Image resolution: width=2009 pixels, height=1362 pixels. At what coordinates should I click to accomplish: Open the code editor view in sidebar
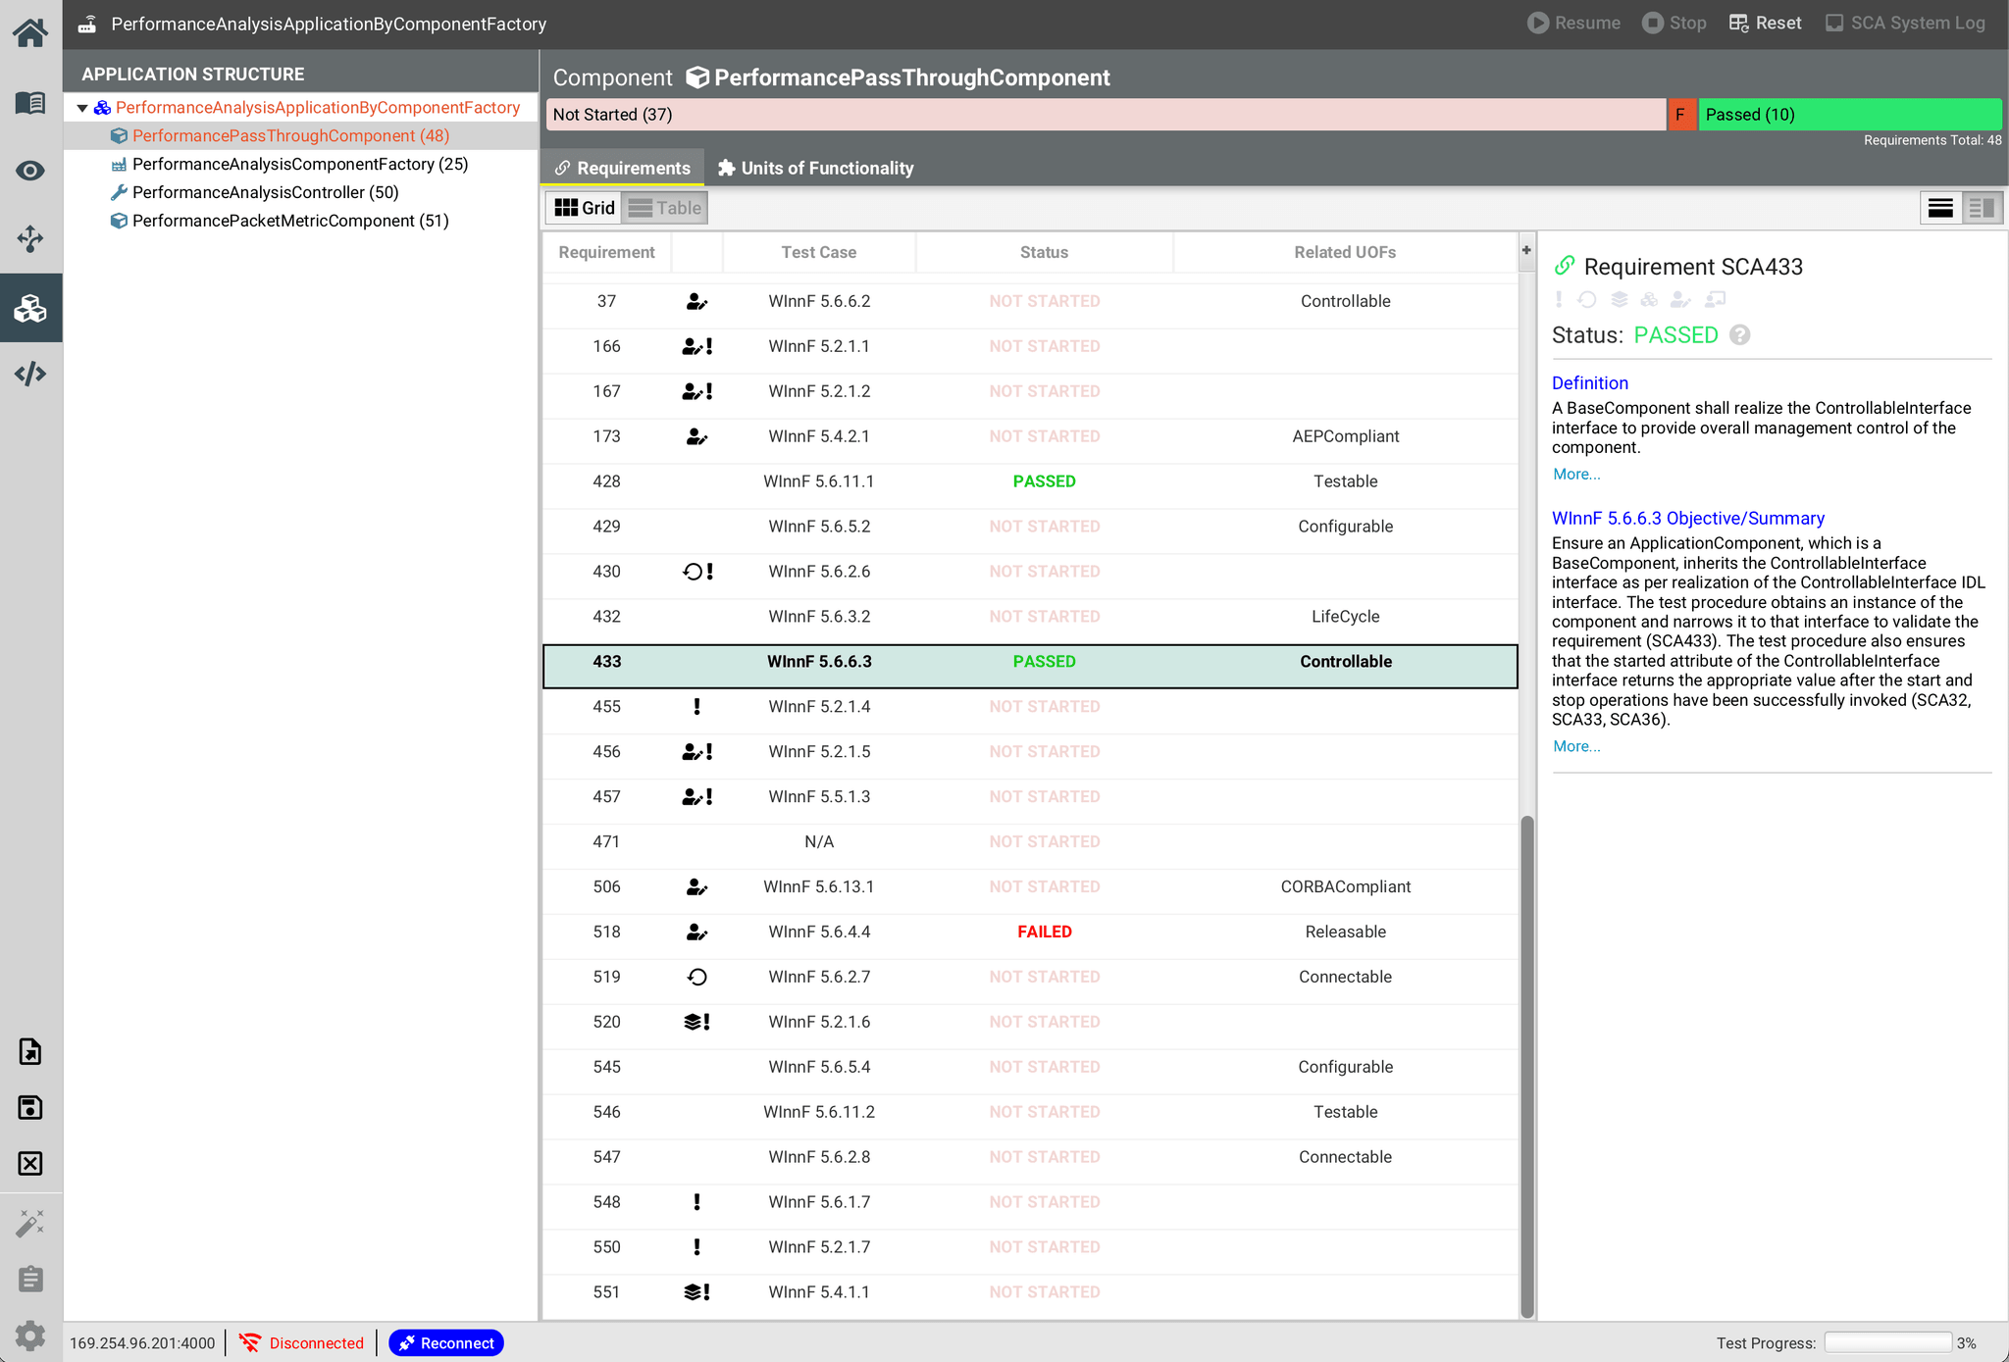click(30, 374)
